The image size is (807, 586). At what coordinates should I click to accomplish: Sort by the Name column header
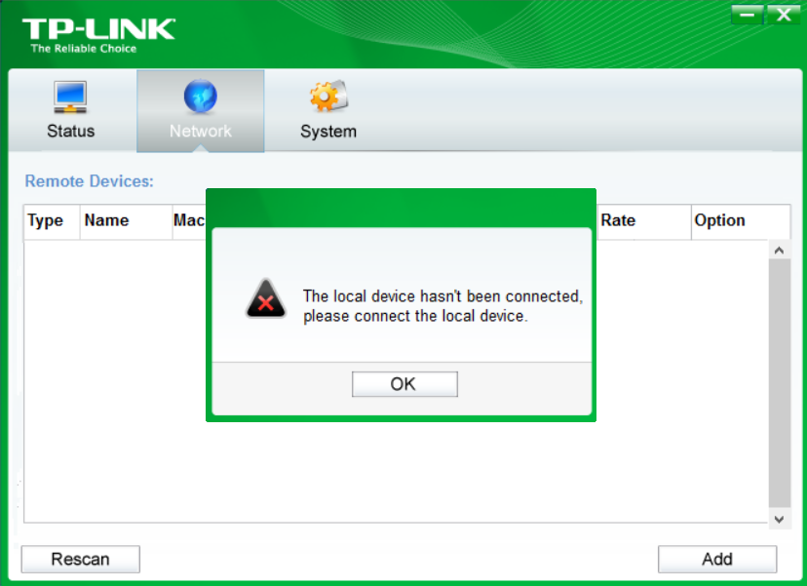click(126, 221)
